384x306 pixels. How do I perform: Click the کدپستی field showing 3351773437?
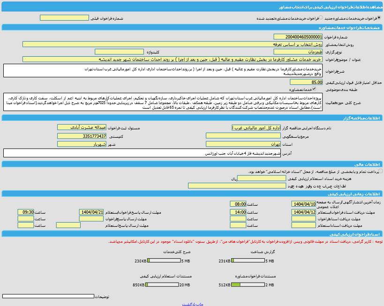82,136
